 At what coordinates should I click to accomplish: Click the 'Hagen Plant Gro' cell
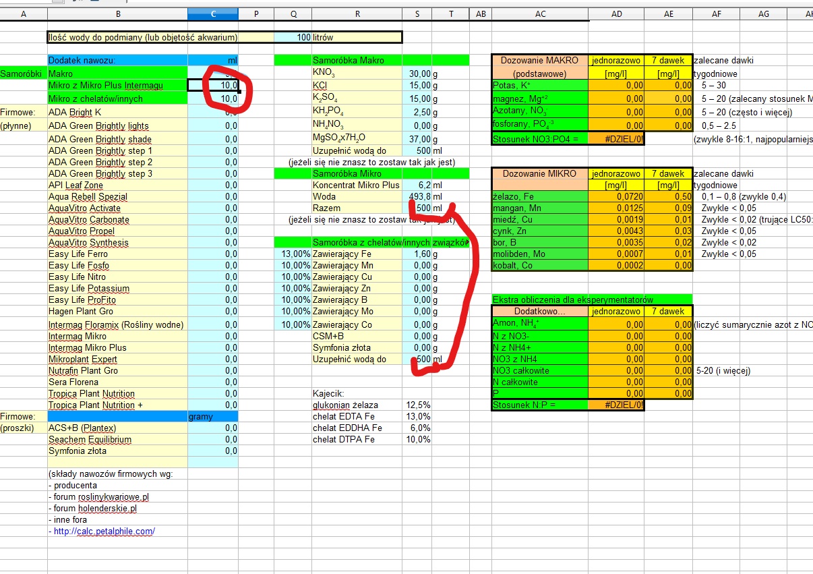click(x=117, y=312)
